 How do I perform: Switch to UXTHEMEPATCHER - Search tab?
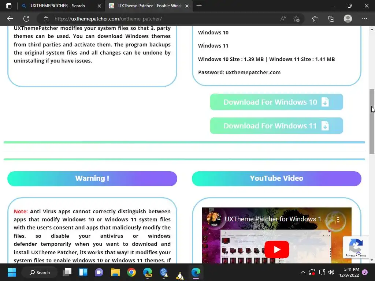coord(57,6)
